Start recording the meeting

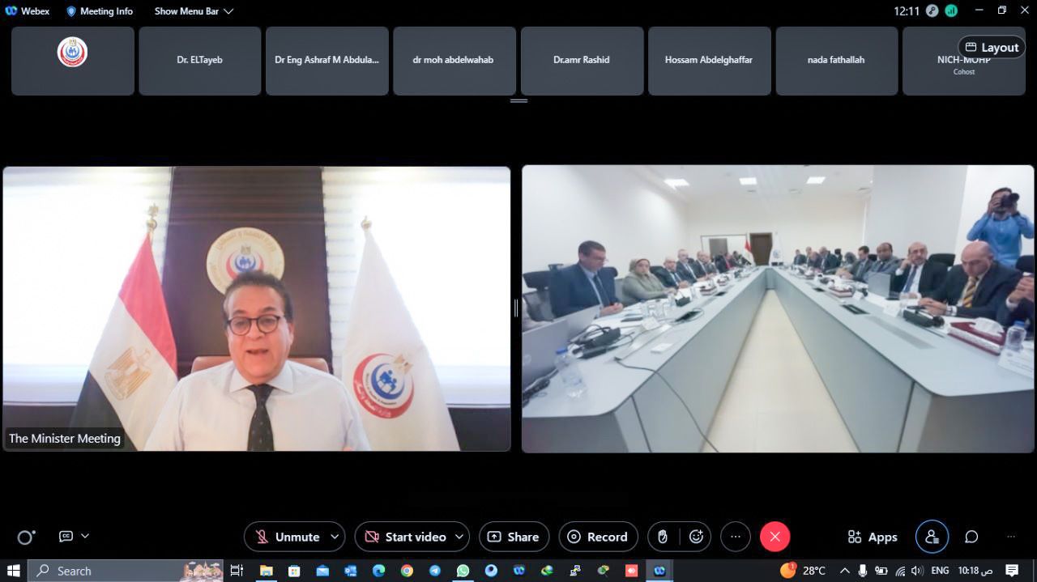[598, 537]
